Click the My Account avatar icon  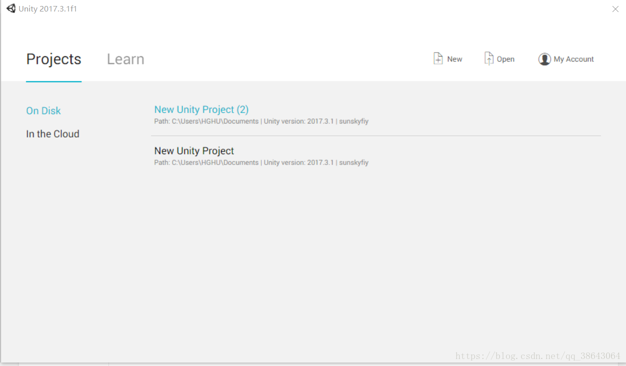pos(544,59)
